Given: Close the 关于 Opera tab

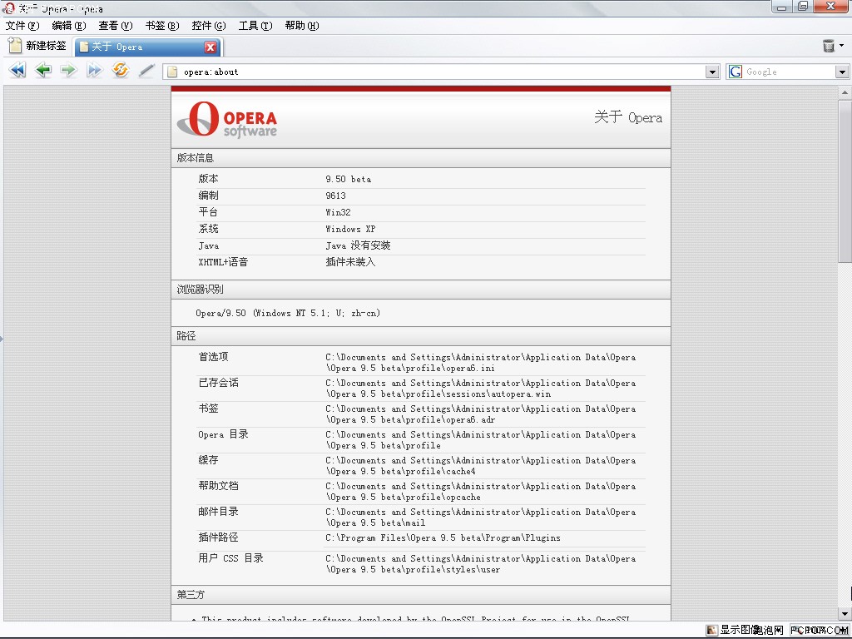Looking at the screenshot, I should tap(211, 47).
